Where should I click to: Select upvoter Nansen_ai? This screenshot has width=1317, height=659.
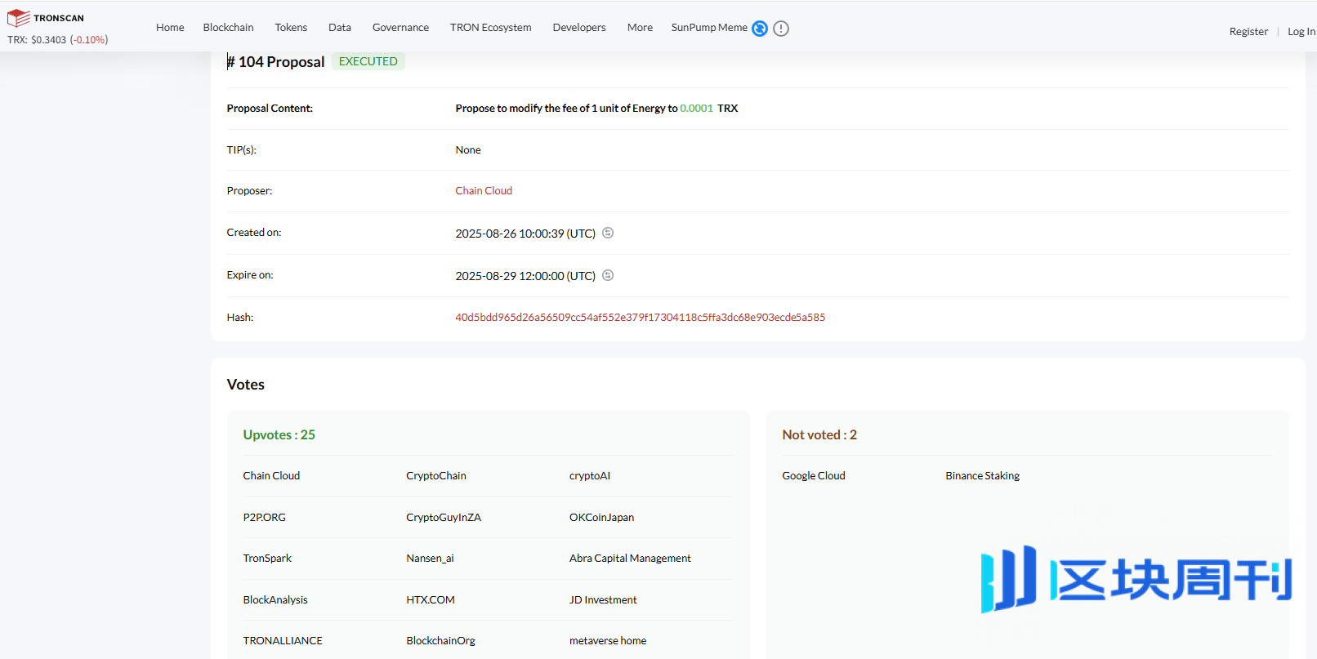(430, 559)
